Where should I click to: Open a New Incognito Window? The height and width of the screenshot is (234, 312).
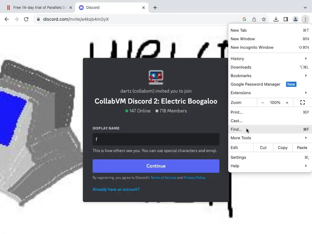270,47
